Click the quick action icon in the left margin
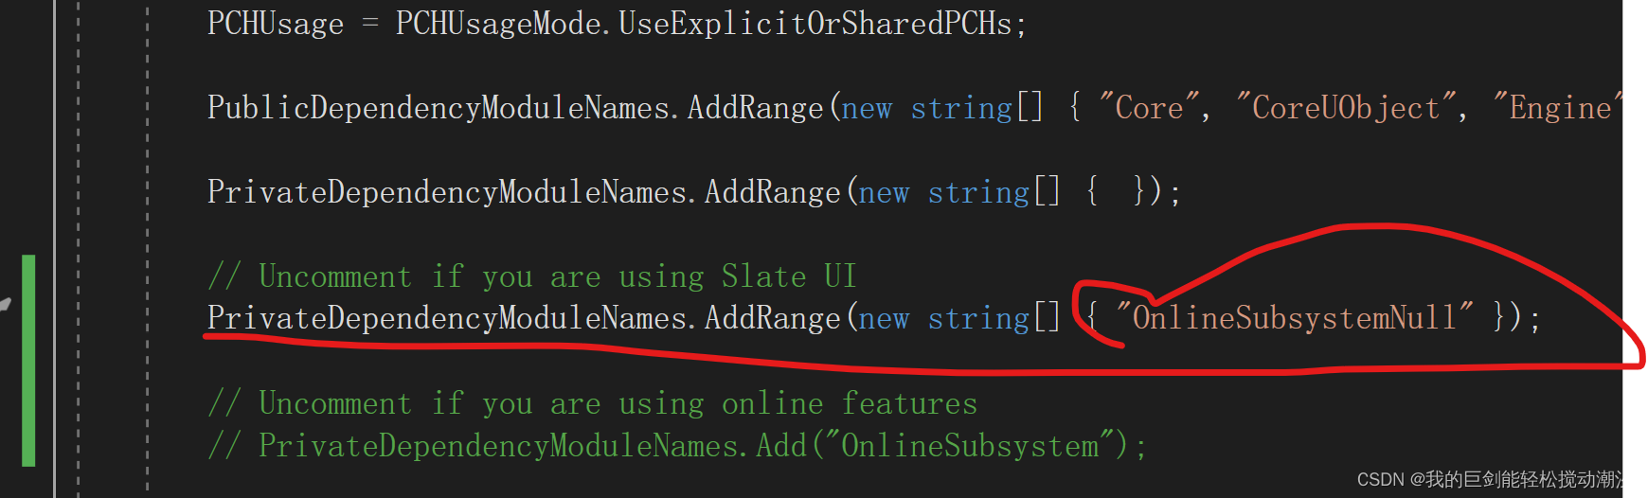Image resolution: width=1648 pixels, height=498 pixels. point(5,305)
